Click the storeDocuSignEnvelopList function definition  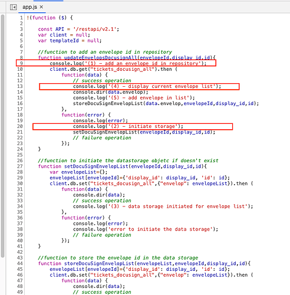point(144,264)
